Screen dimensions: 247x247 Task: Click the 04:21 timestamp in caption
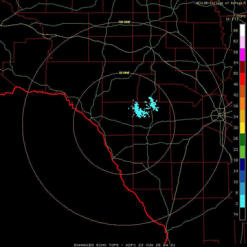coord(169,245)
